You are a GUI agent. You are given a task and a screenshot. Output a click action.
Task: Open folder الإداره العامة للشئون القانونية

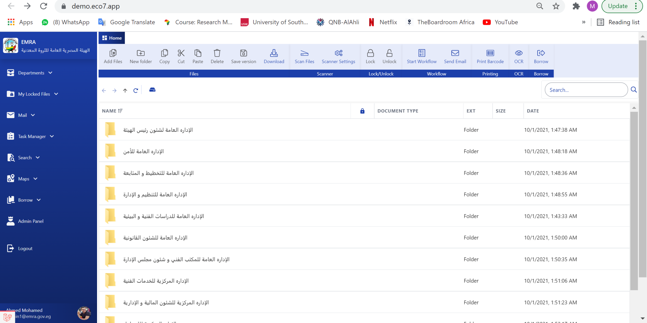click(x=155, y=238)
